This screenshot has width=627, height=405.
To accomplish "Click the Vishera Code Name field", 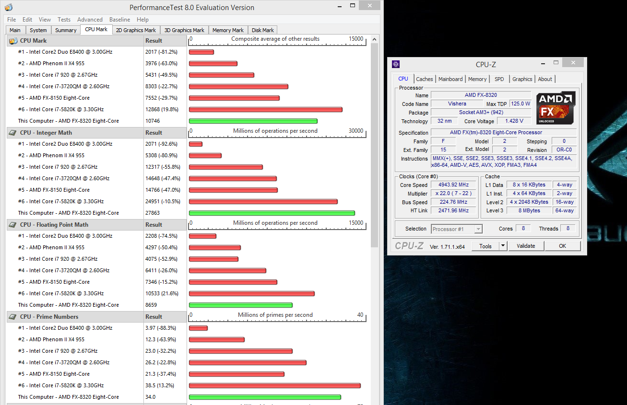I will (457, 104).
